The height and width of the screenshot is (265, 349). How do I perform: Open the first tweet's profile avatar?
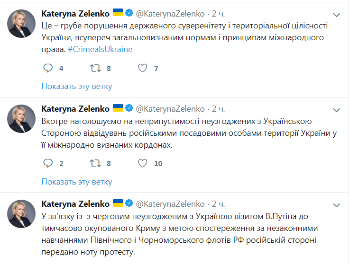click(x=22, y=23)
